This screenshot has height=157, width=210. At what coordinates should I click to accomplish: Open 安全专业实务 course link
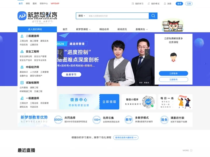(x=40, y=60)
